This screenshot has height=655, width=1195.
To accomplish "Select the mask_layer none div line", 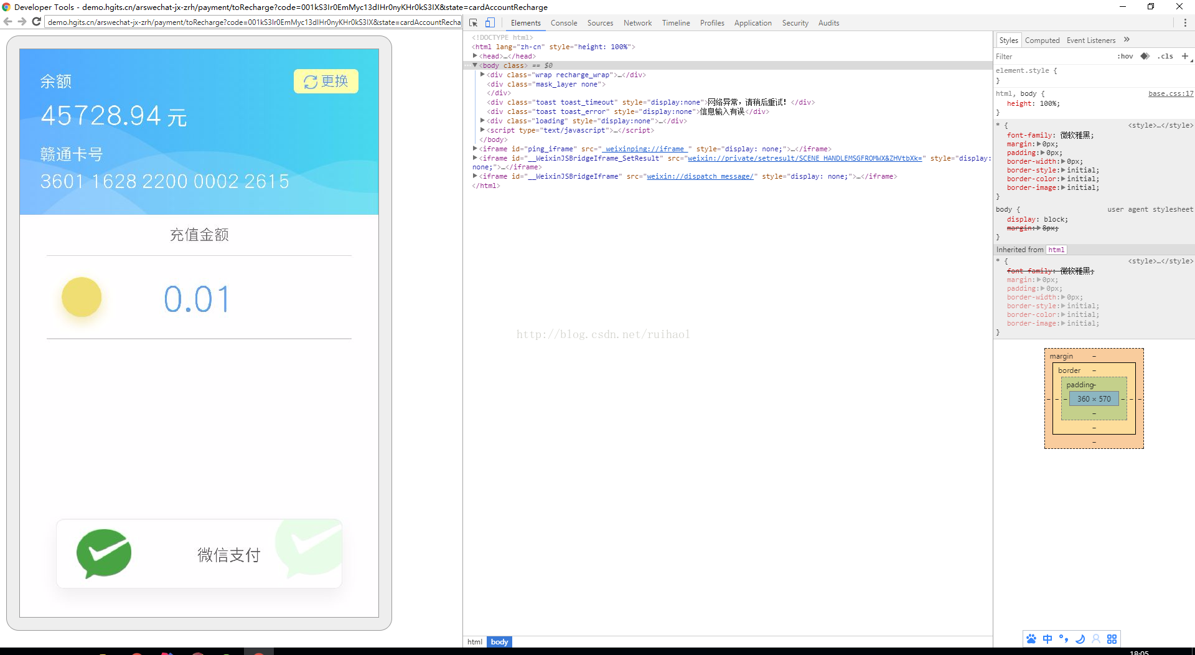I will click(x=546, y=84).
